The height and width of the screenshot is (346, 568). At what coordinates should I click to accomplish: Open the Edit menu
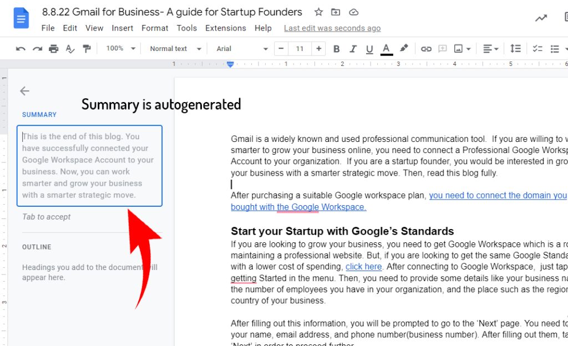tap(70, 28)
